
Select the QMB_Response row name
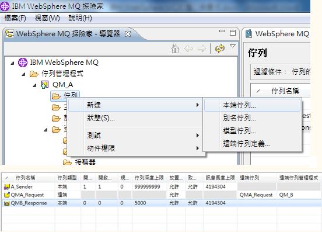29,203
